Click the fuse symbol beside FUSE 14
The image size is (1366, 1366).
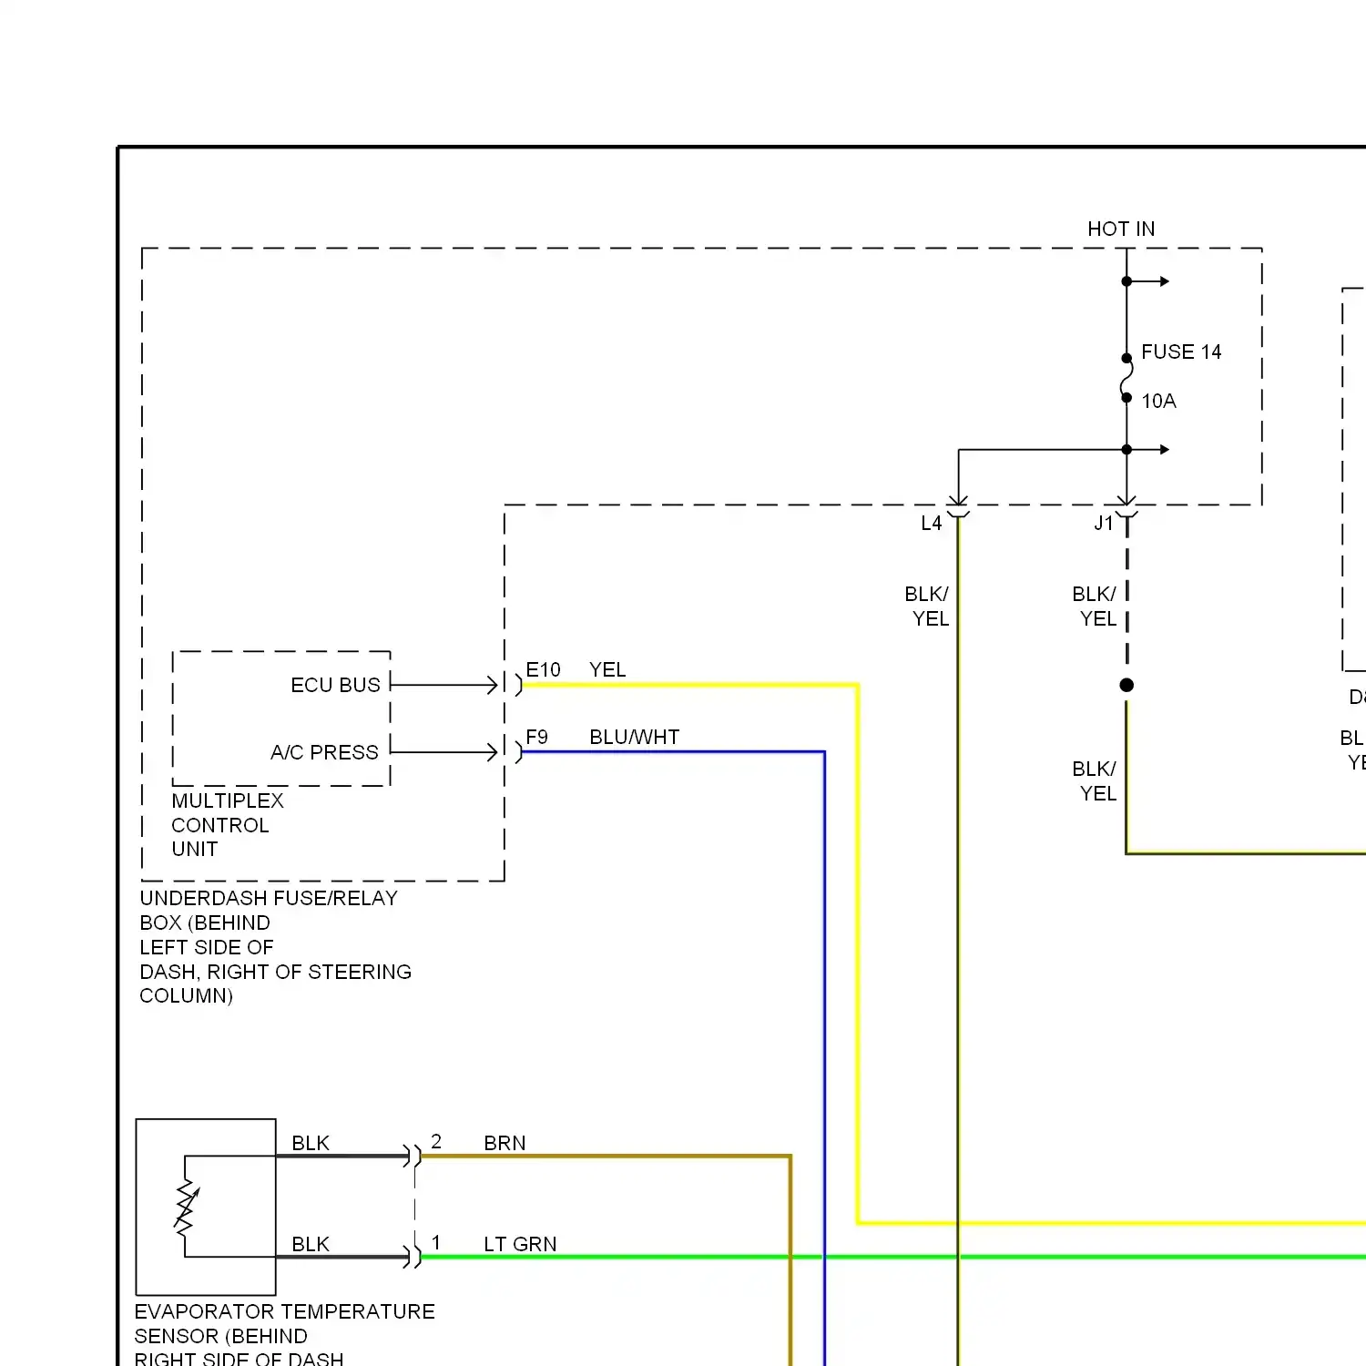tap(1126, 378)
